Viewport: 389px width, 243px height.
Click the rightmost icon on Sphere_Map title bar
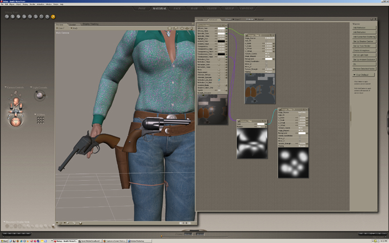tap(265, 121)
